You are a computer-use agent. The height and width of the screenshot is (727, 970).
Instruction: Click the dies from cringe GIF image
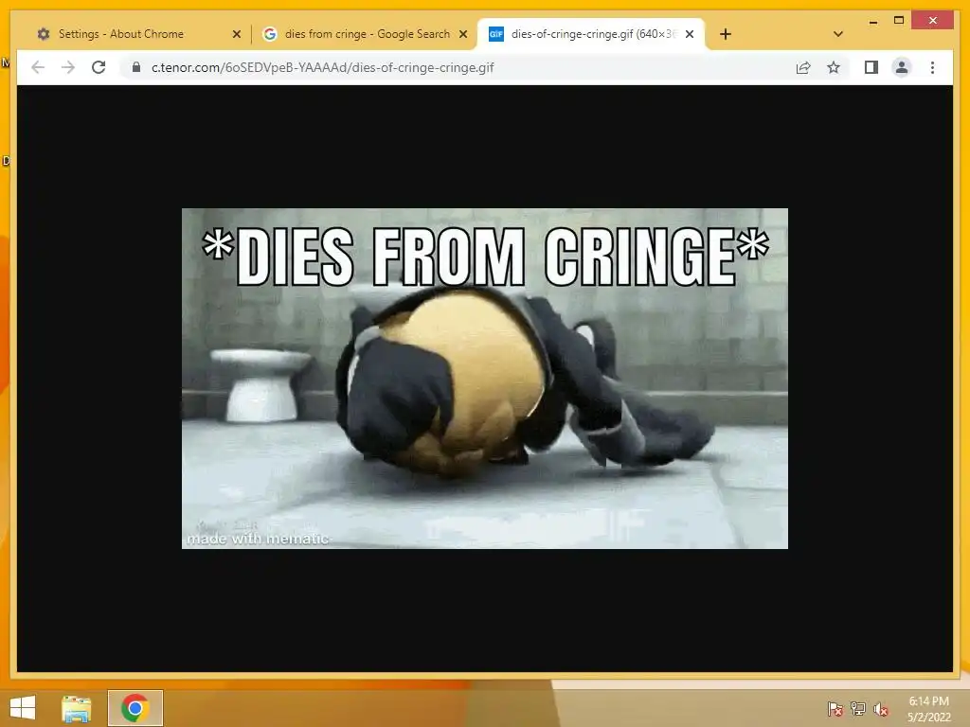click(484, 379)
